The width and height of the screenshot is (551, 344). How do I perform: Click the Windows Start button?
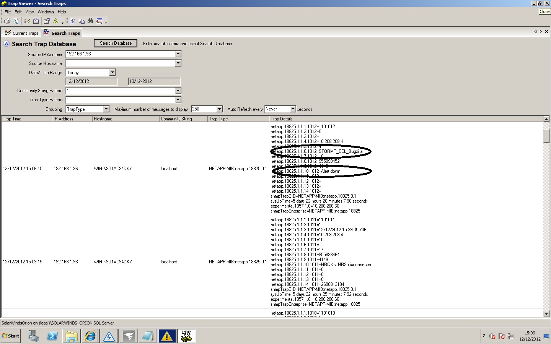click(x=11, y=336)
